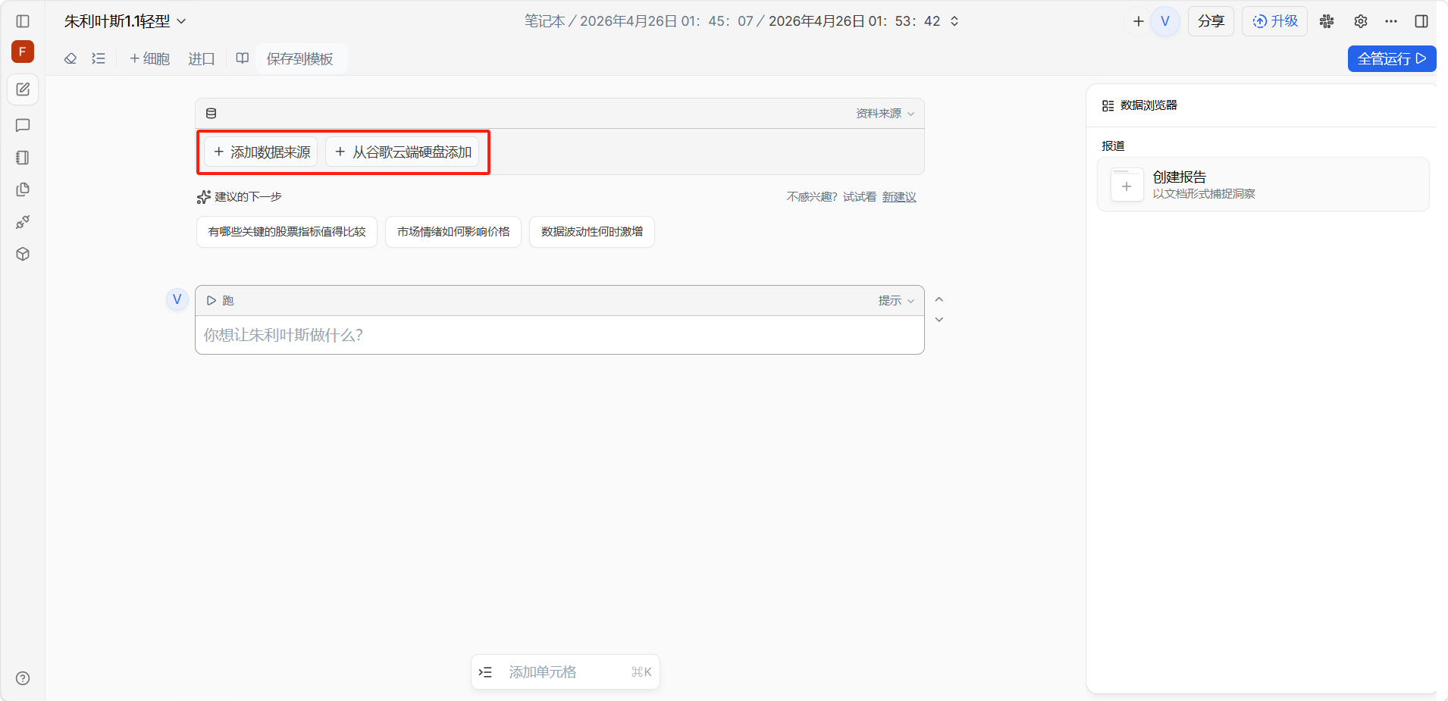1448x701 pixels.
Task: Click the eraser clear icon in toolbar
Action: [71, 58]
